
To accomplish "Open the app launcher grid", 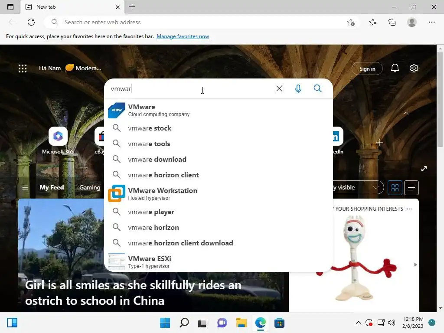I will pos(23,68).
